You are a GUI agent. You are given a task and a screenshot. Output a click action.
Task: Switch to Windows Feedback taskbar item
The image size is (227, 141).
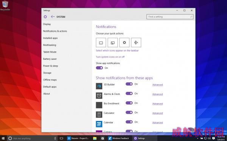click(x=119, y=138)
